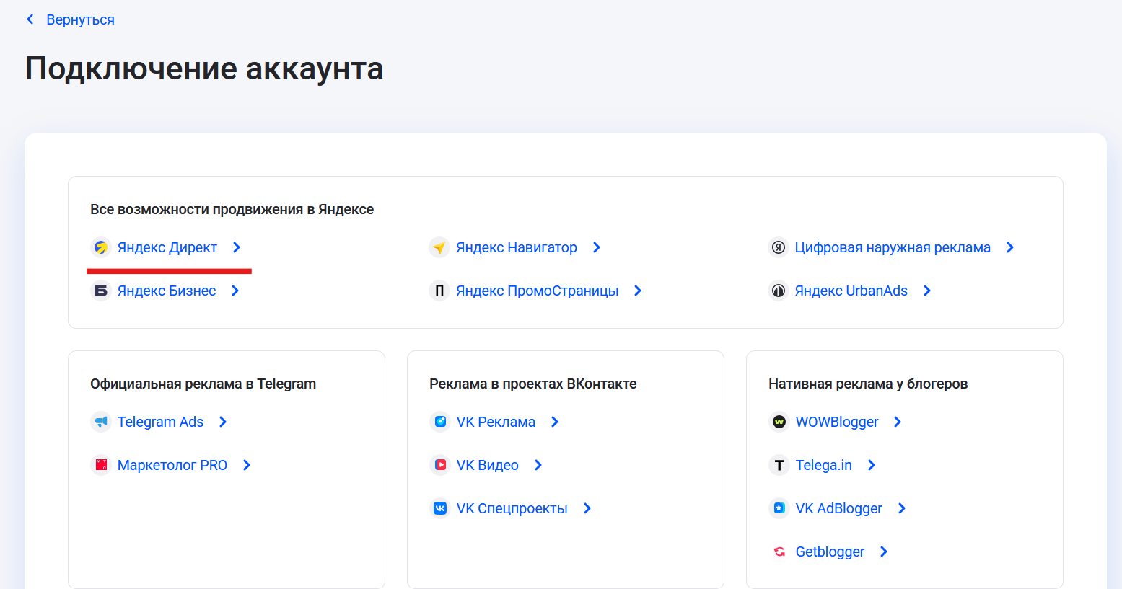1122x589 pixels.
Task: Click heading 'Официальная реклама в Telegram'
Action: (203, 384)
